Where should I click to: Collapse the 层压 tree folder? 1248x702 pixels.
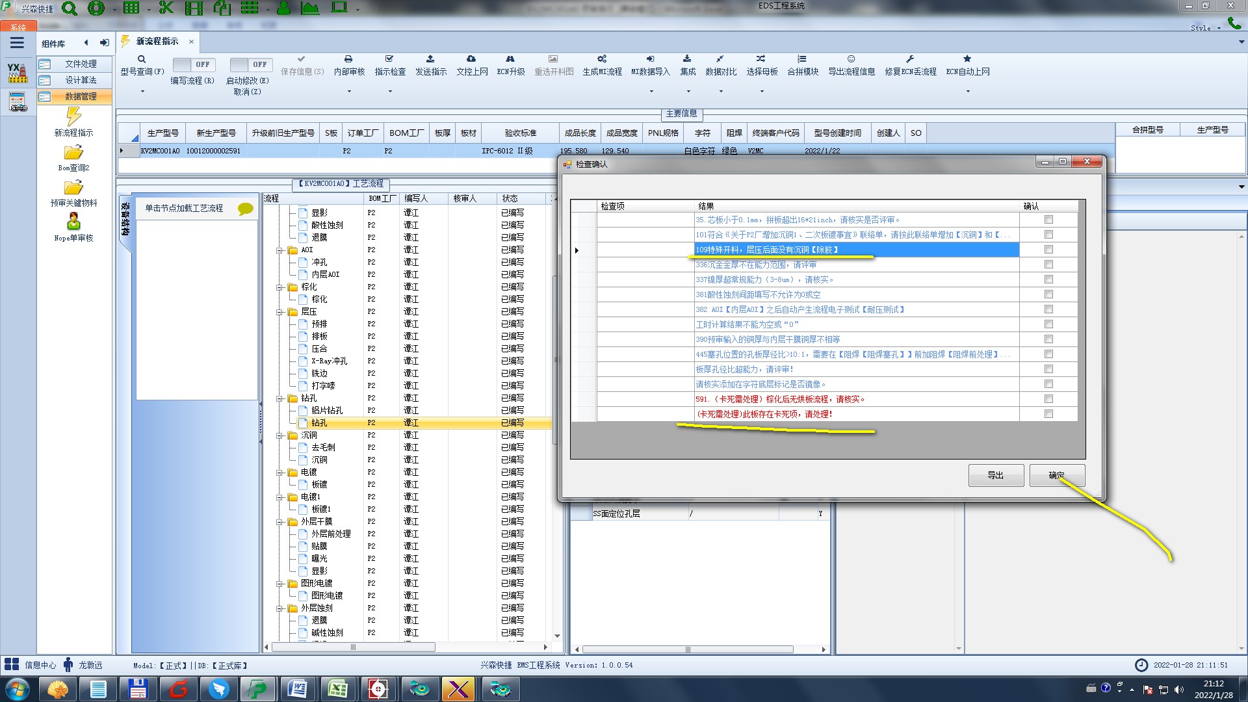coord(279,312)
